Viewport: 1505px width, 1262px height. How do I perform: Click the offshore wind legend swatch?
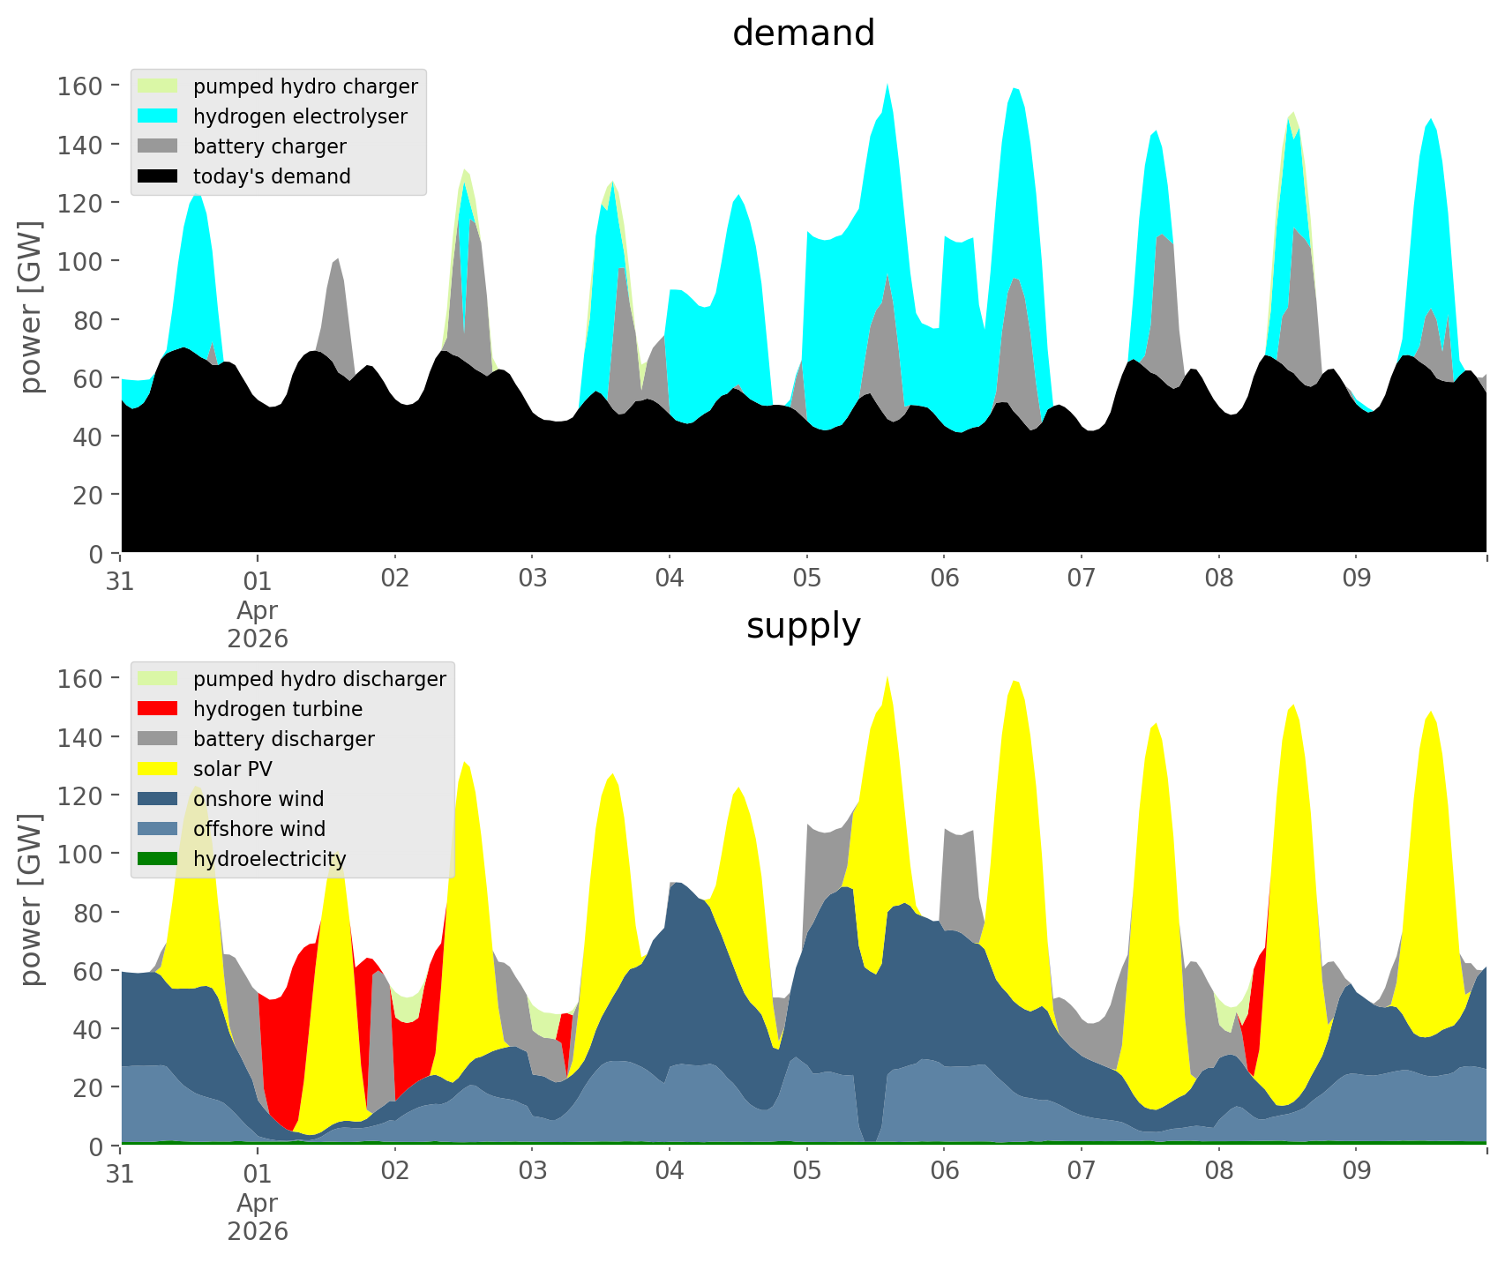tap(158, 829)
